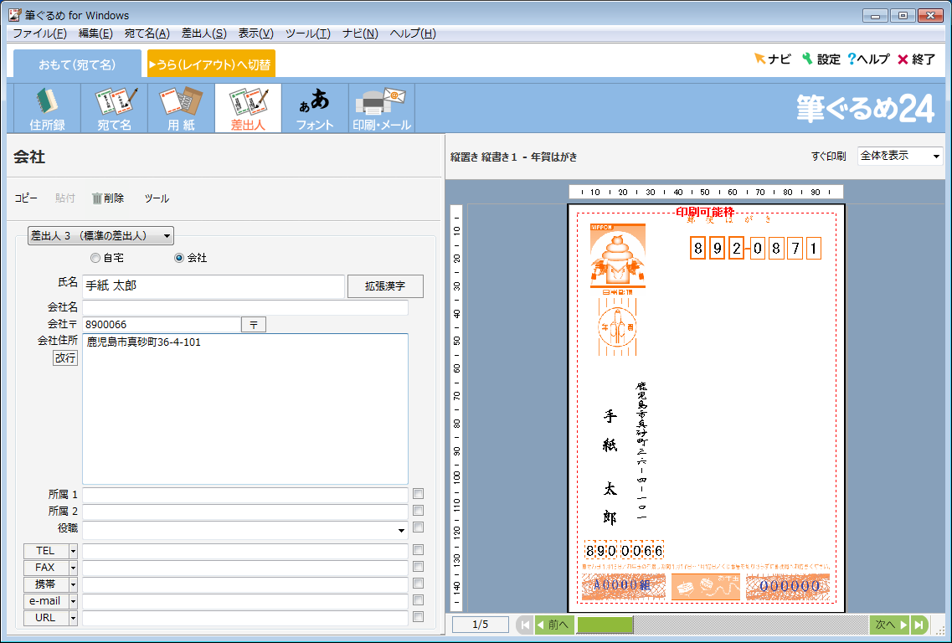Switch to うら(レイアウト)へ切替 tab
The height and width of the screenshot is (643, 952).
pos(211,64)
